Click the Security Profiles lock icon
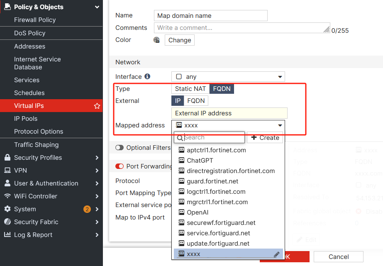 [7, 157]
